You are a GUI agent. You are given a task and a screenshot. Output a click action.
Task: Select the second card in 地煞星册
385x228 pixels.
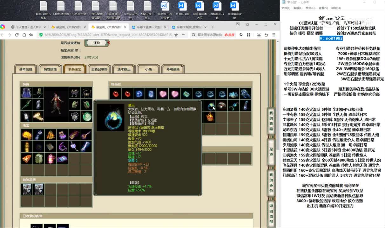pos(38,189)
